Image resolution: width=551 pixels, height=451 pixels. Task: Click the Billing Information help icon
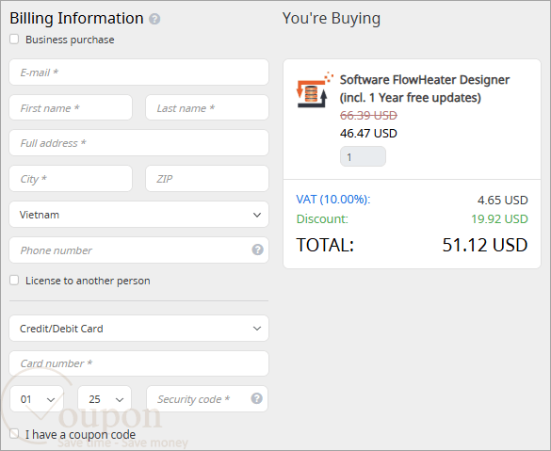[154, 19]
